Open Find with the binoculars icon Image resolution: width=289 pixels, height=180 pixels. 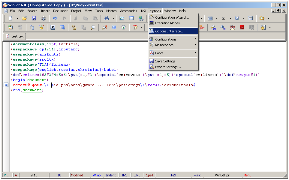pos(106,18)
